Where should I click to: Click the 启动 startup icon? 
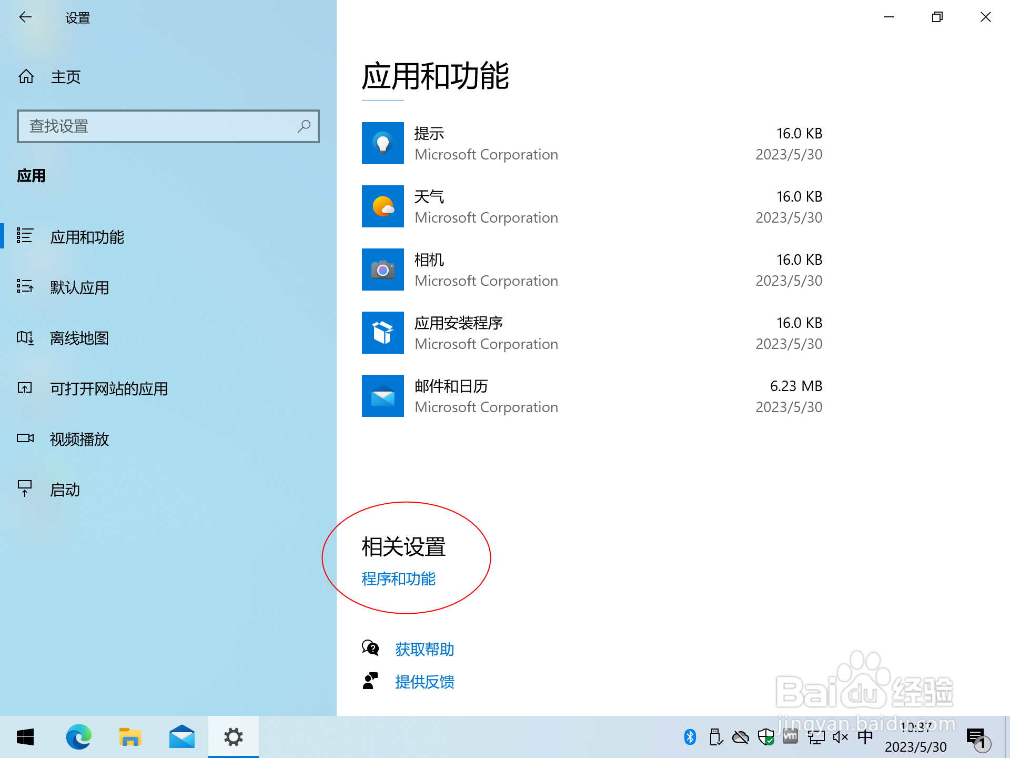click(x=25, y=488)
